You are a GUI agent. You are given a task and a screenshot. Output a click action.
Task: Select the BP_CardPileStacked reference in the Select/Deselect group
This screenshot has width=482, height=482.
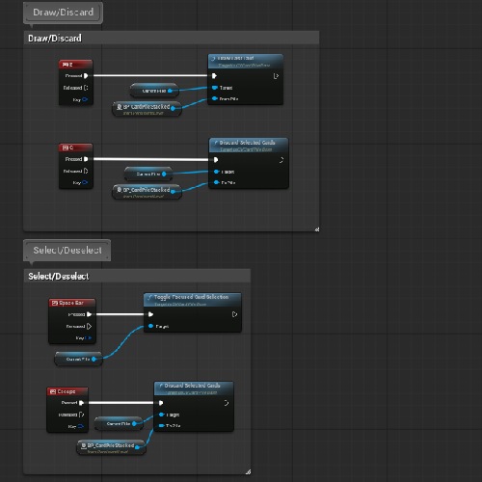coord(111,447)
